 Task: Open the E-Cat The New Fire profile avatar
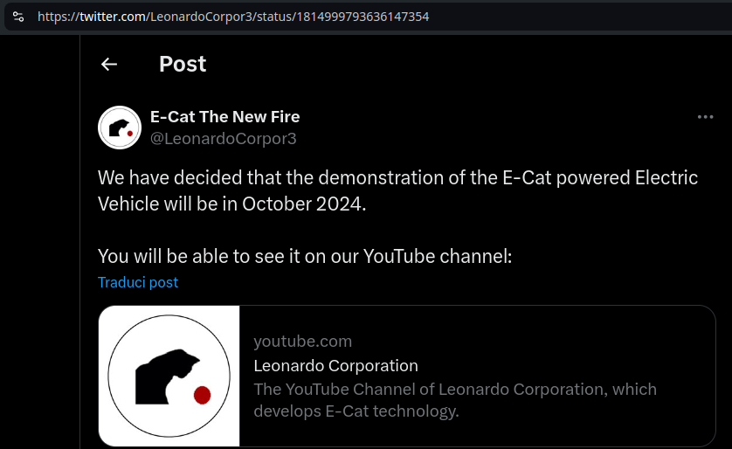120,128
